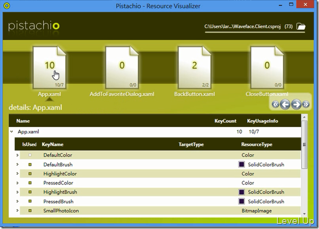Toggle IsUsed checkbox for DefaultColor
The image size is (319, 229).
30,155
